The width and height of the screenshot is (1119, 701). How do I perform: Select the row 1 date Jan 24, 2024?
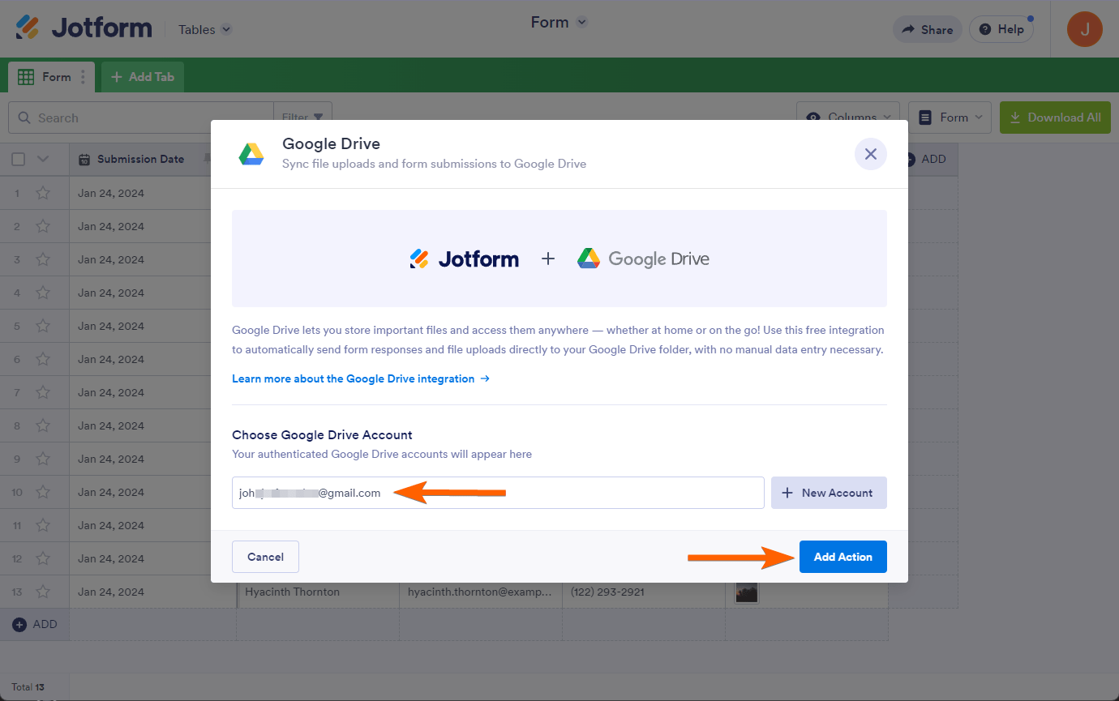[x=111, y=193]
